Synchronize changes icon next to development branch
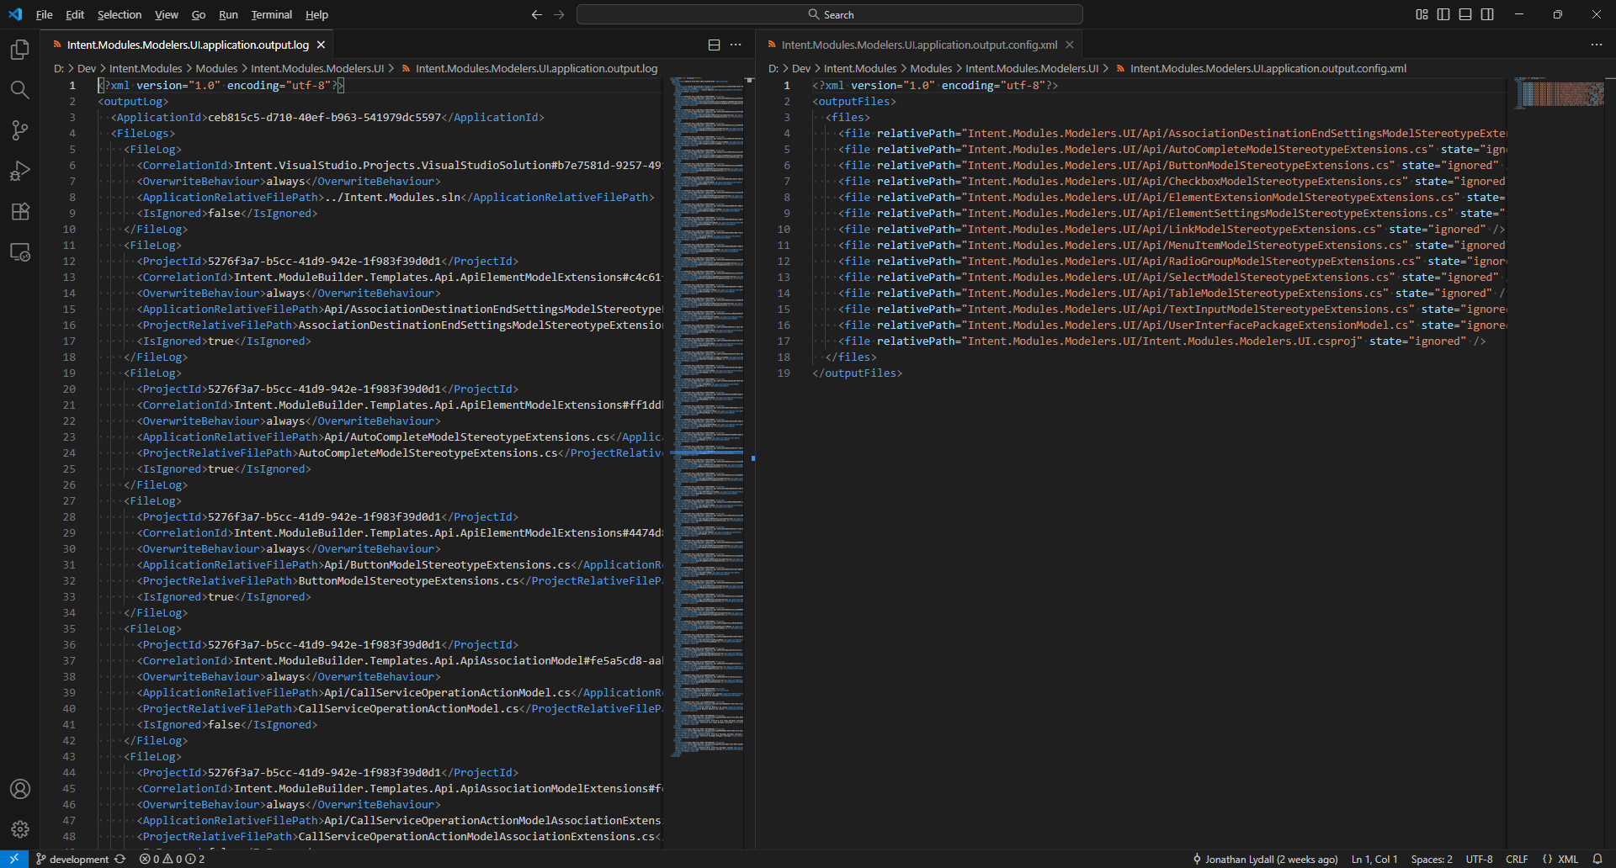 tap(120, 859)
